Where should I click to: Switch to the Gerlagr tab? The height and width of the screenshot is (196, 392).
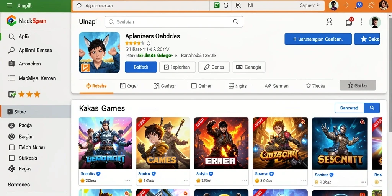click(x=165, y=86)
